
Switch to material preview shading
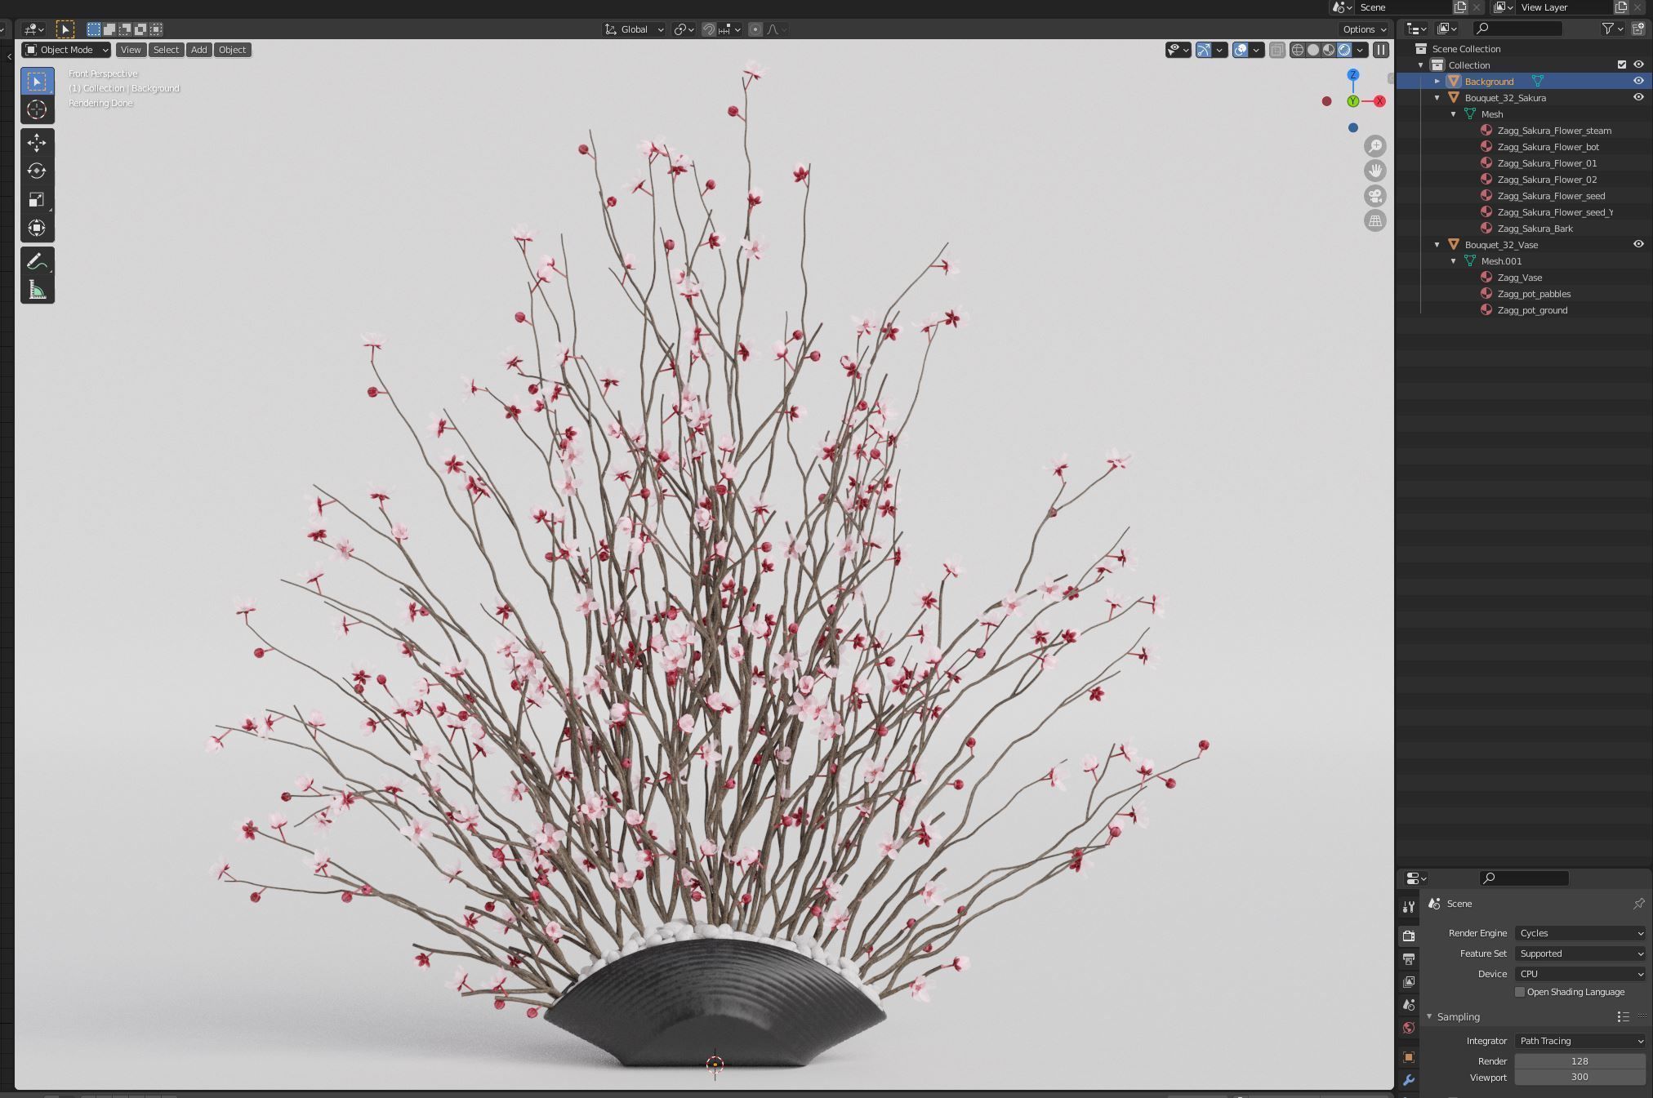(1329, 50)
